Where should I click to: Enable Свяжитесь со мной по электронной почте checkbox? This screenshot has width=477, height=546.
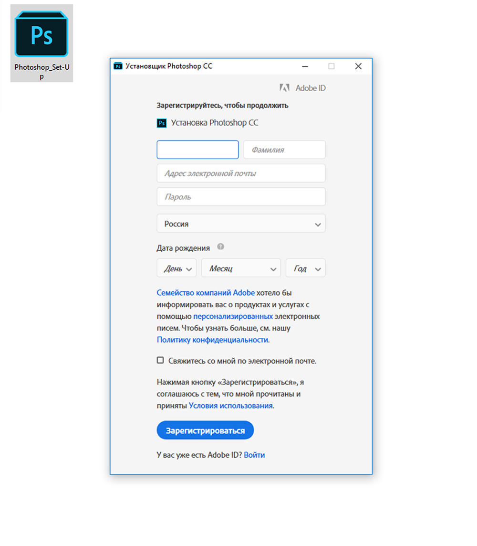pos(160,360)
